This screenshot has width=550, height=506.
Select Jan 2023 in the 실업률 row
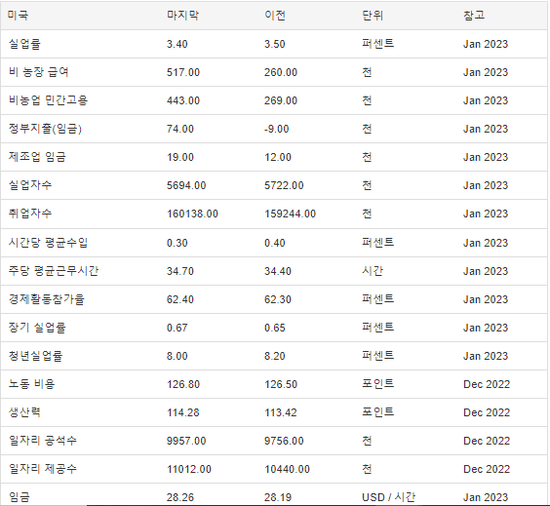coord(486,44)
